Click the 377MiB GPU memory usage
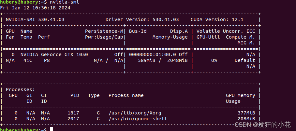This screenshot has height=131, width=296. pos(246,113)
